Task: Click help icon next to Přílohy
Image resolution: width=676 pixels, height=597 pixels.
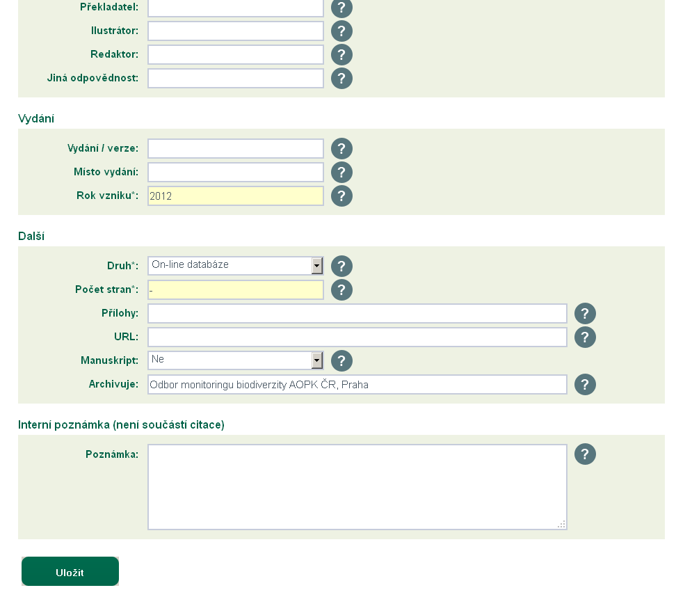Action: [585, 314]
